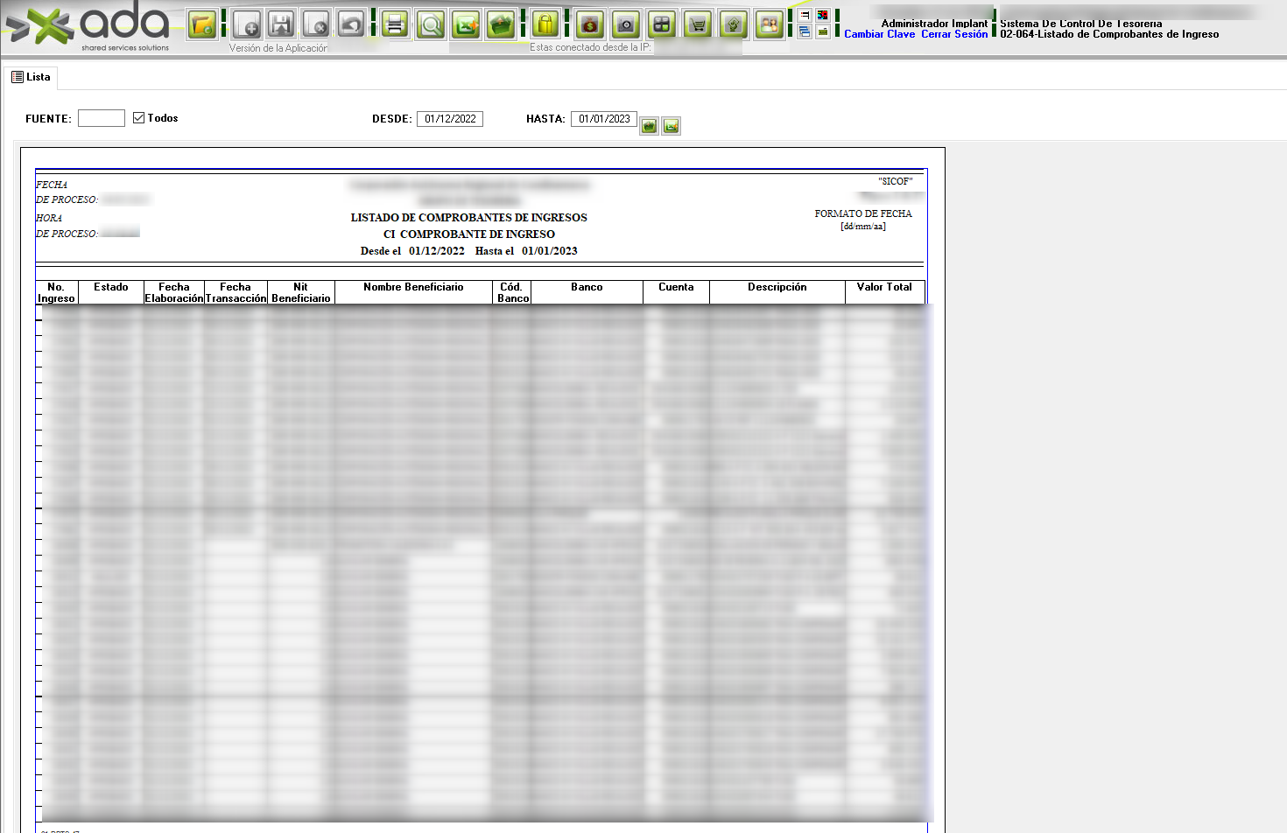Uncheck the Todos checkbox
This screenshot has height=833, width=1287.
(x=138, y=118)
